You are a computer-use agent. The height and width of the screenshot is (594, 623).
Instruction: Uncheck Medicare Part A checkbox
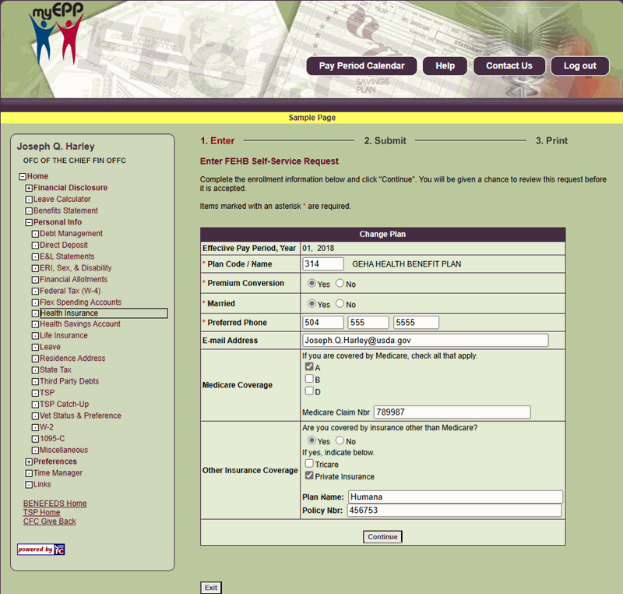coord(309,366)
